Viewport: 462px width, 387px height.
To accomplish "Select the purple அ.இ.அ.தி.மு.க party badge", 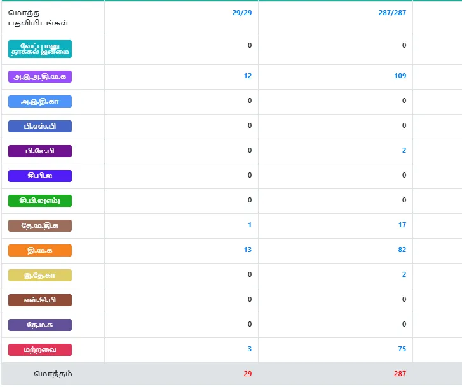I will 40,77.
